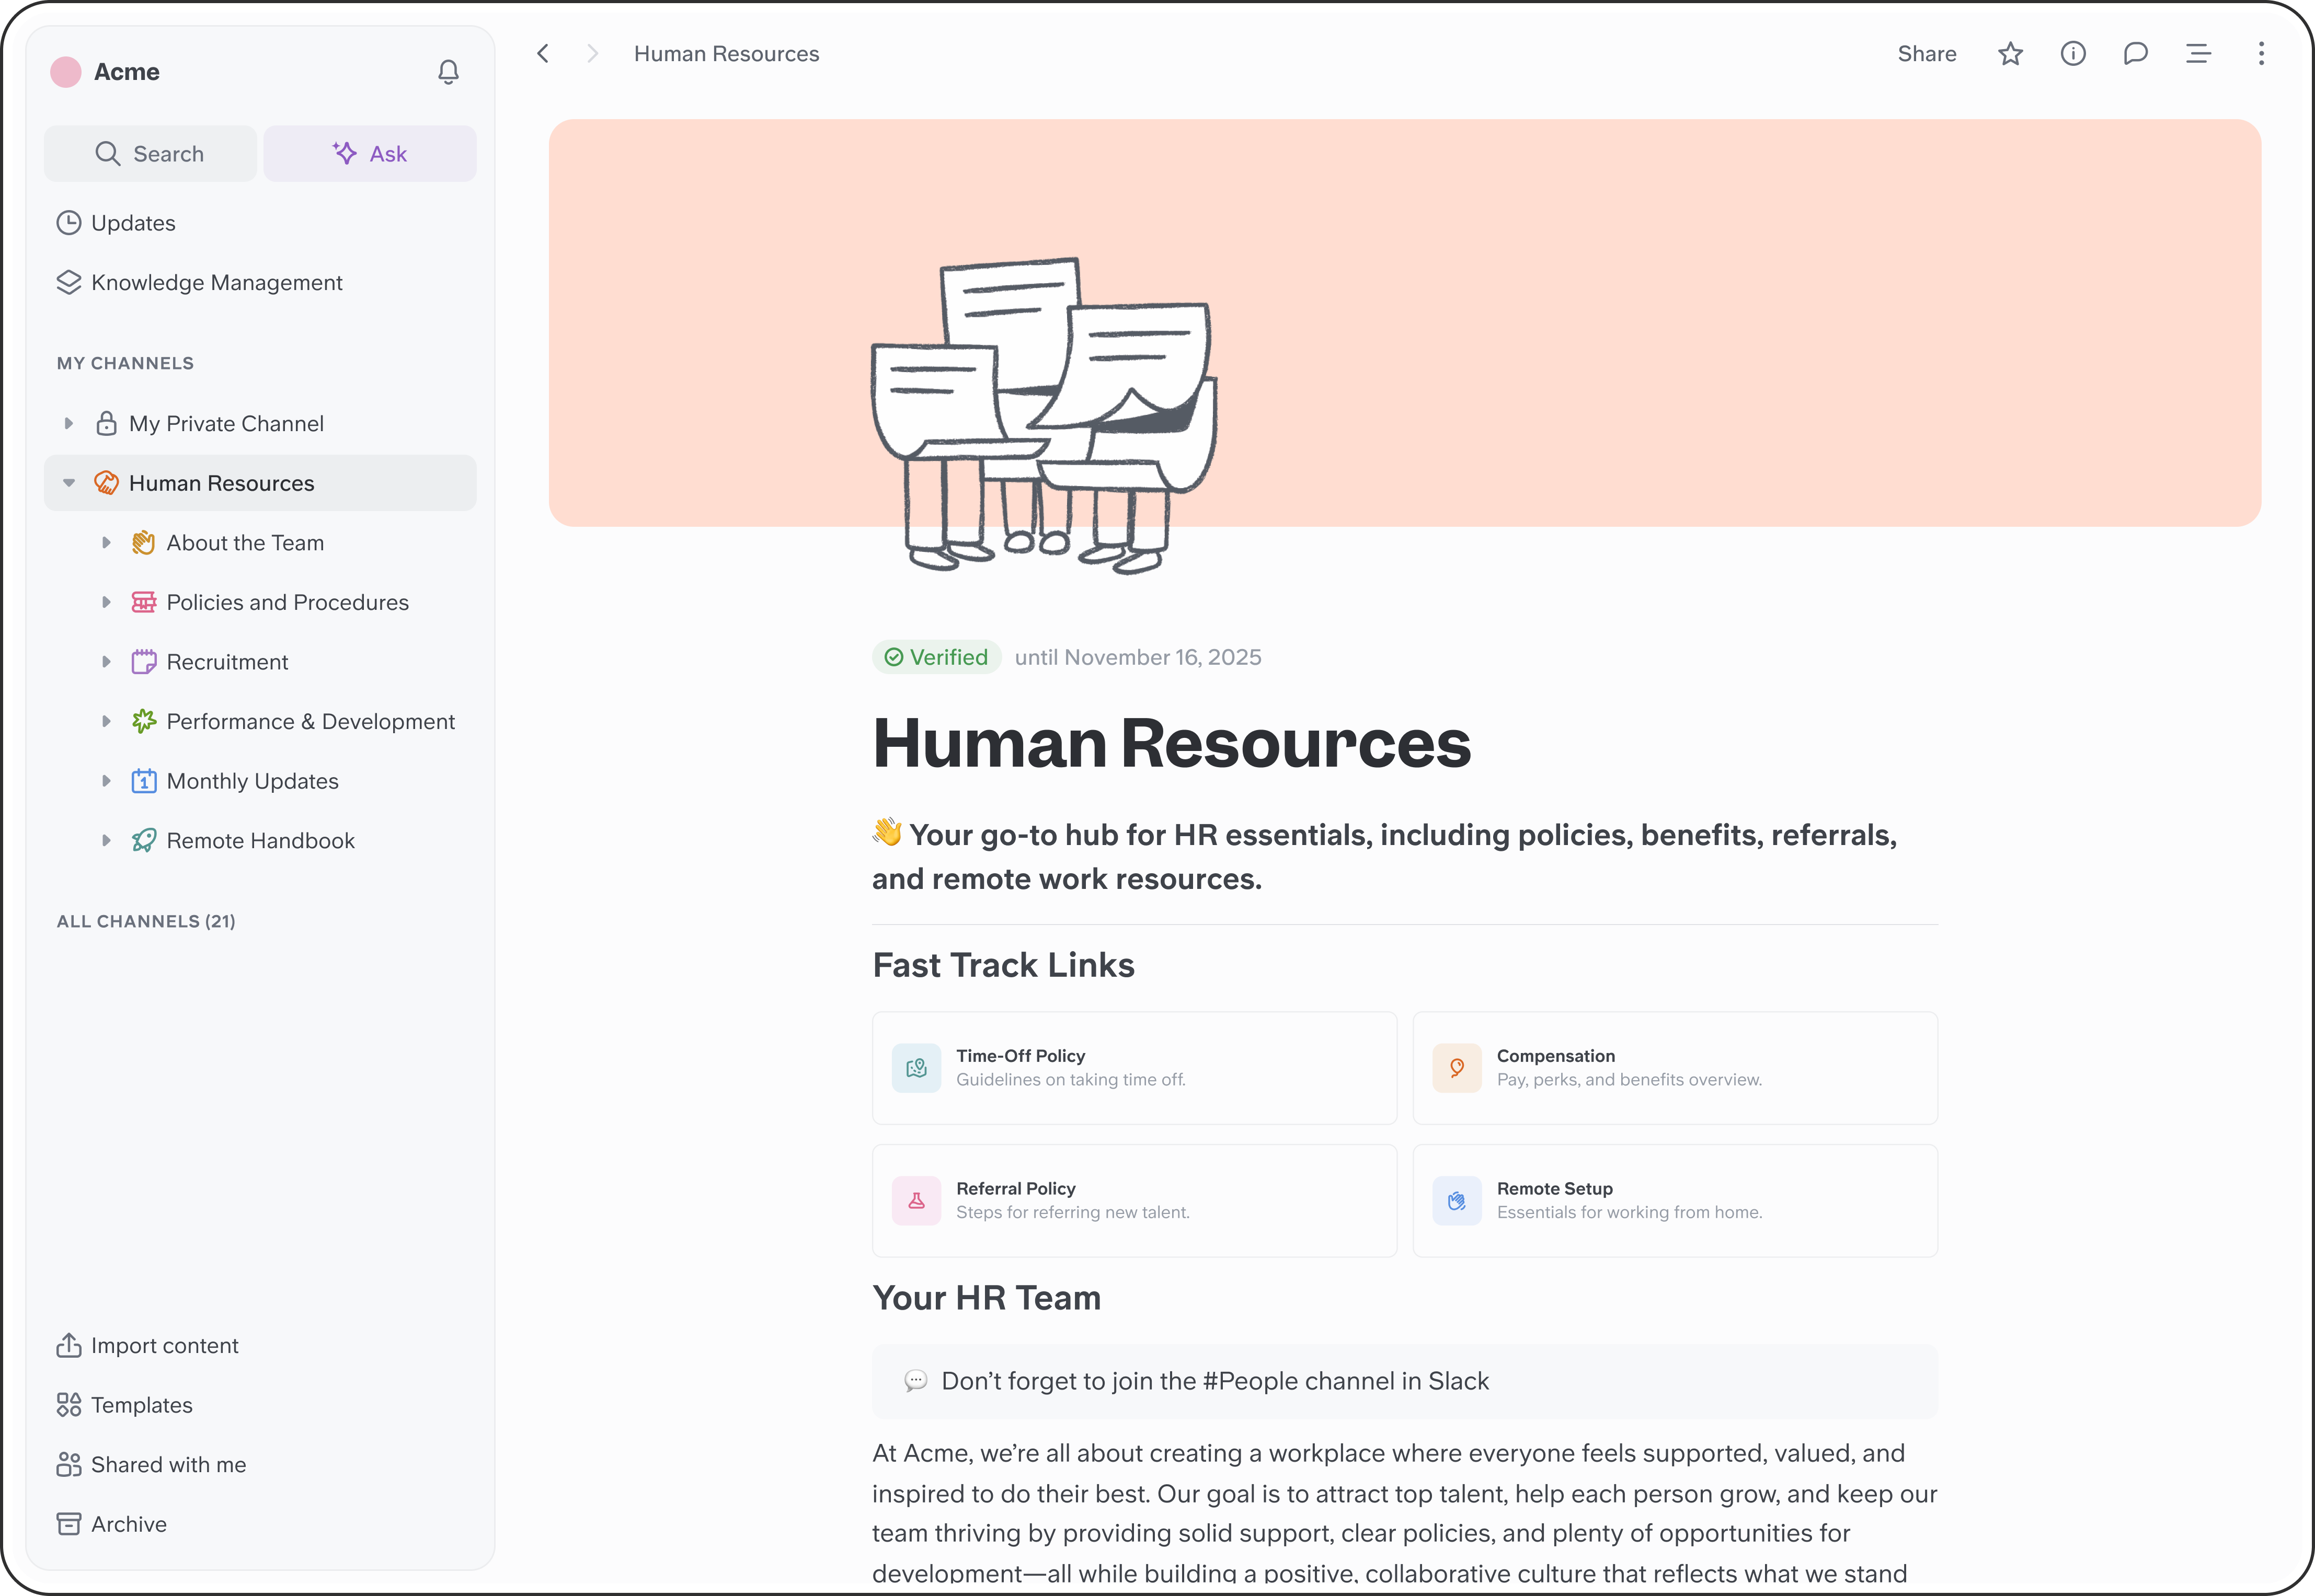2315x1596 pixels.
Task: Open the Remote Setup card
Action: pyautogui.click(x=1675, y=1200)
